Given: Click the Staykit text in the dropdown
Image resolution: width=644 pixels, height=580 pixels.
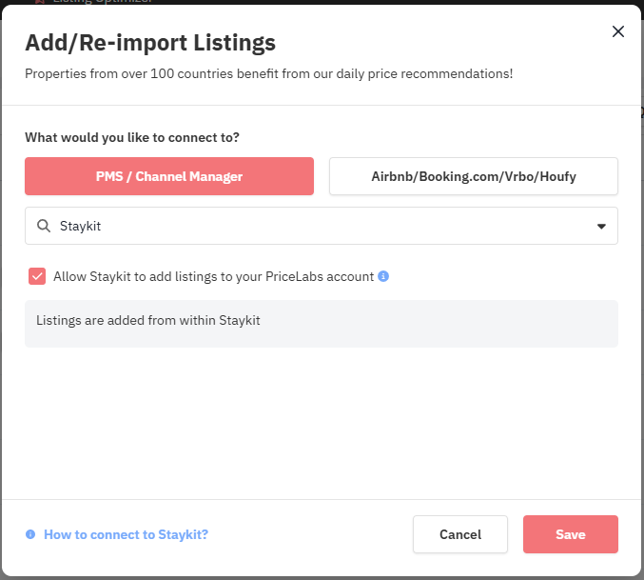Looking at the screenshot, I should click(81, 226).
